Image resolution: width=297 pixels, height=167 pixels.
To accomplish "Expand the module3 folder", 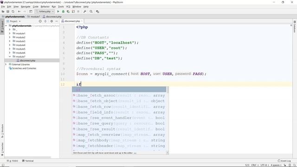I will [x=10, y=41].
